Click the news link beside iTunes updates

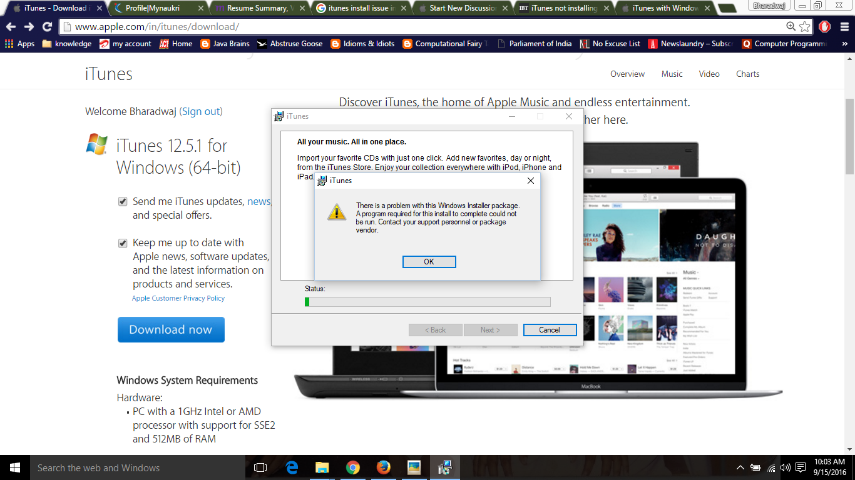(x=259, y=201)
